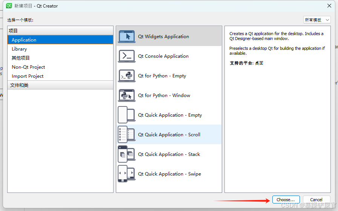Screen dimensions: 338x211
Task: Select the Import Project category
Action: (x=60, y=76)
